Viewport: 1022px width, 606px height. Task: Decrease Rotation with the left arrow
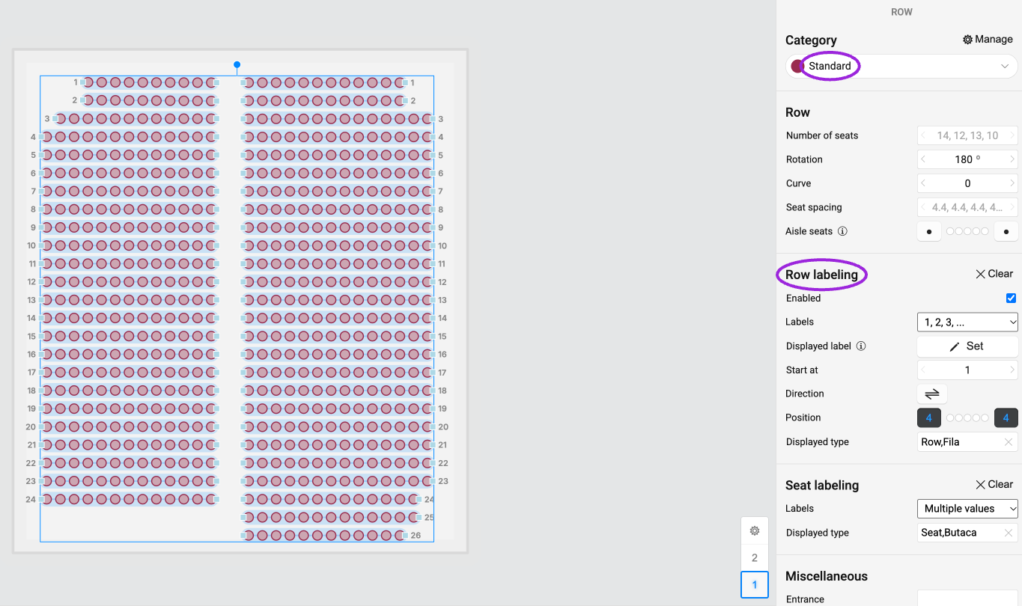[x=923, y=159]
